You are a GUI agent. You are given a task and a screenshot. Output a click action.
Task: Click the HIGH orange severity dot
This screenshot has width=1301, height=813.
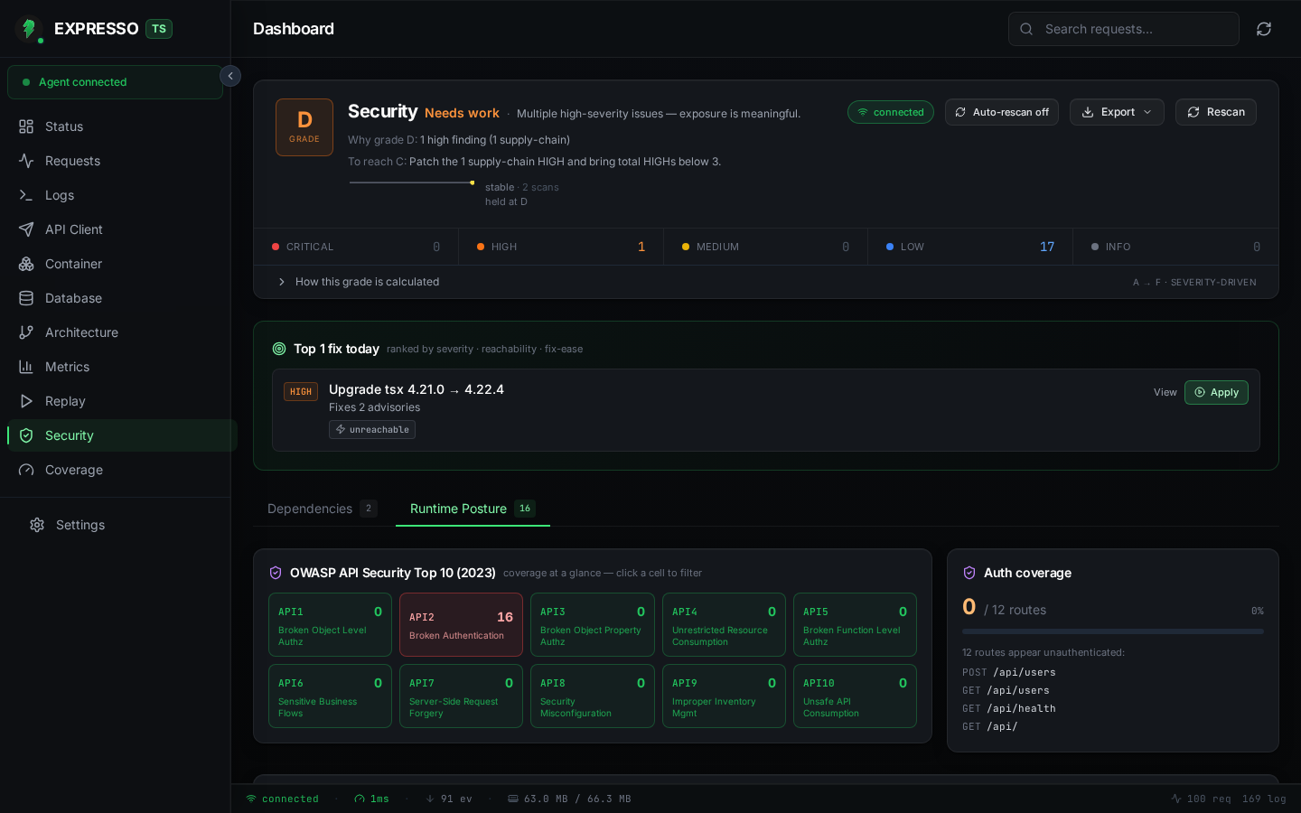click(x=481, y=247)
